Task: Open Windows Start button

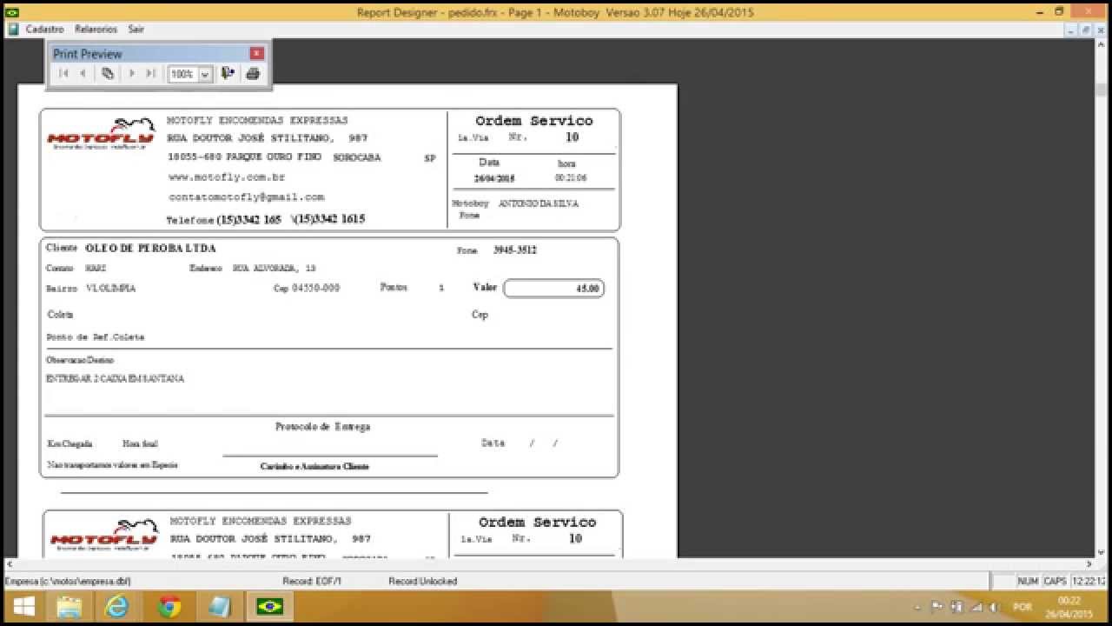Action: point(23,606)
